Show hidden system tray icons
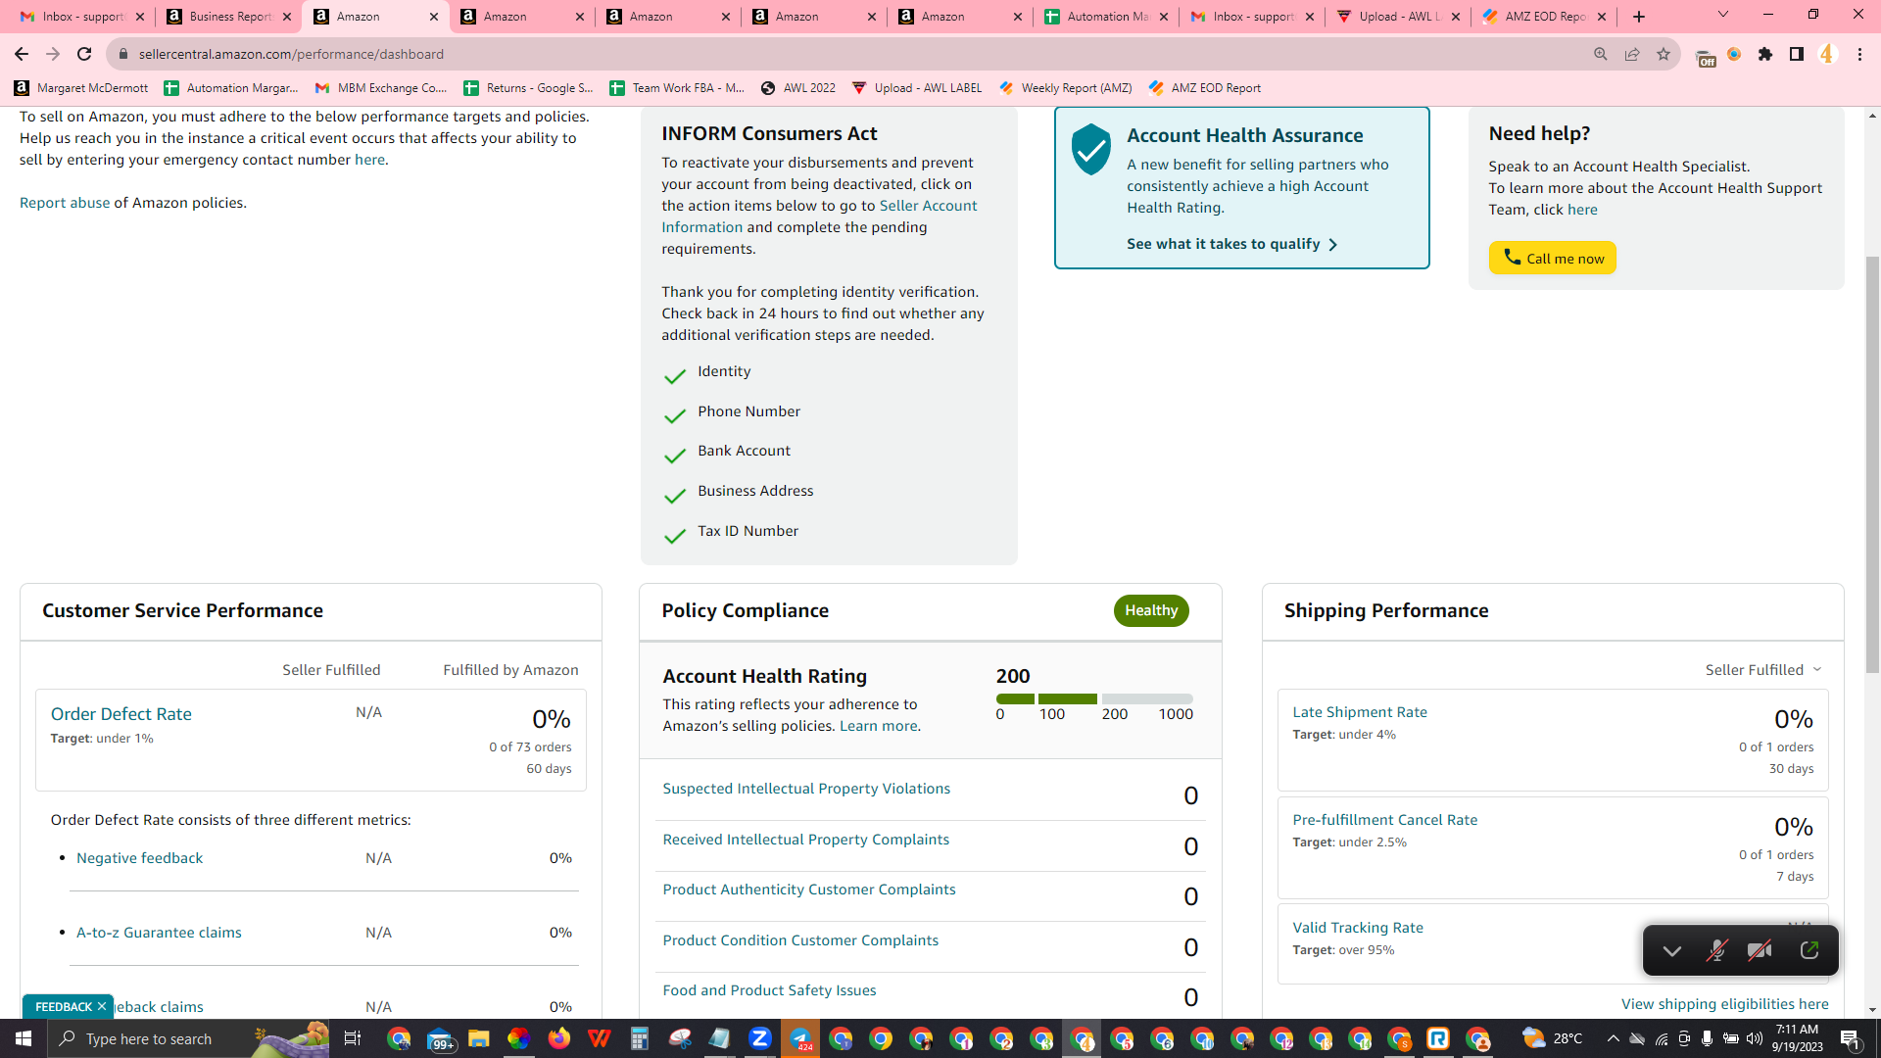 (x=1613, y=1038)
